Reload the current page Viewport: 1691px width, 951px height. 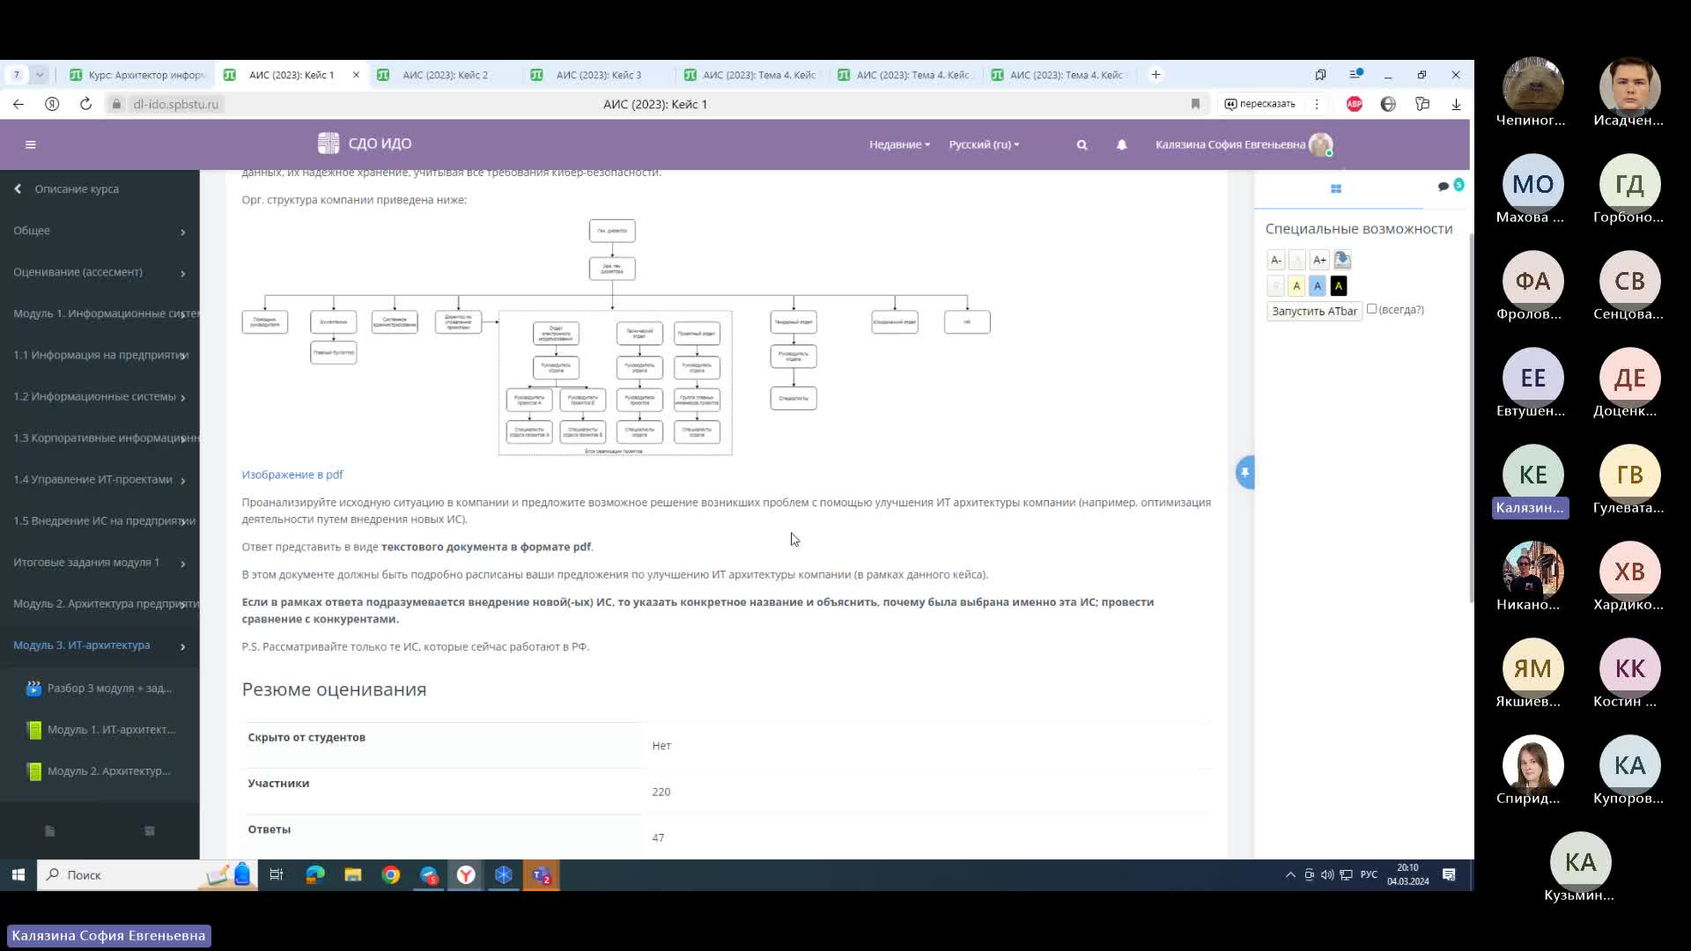[85, 104]
